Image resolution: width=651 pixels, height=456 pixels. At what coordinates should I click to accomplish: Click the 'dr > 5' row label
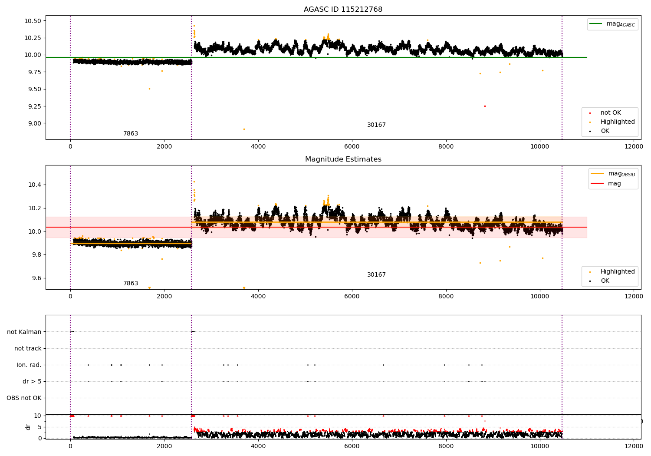coord(32,382)
